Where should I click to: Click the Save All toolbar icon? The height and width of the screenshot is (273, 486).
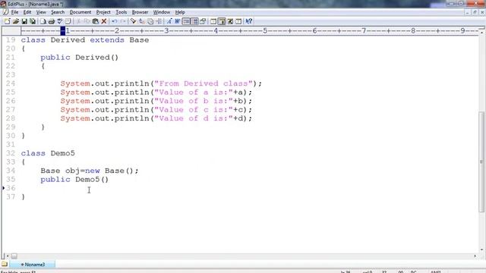[x=33, y=21]
